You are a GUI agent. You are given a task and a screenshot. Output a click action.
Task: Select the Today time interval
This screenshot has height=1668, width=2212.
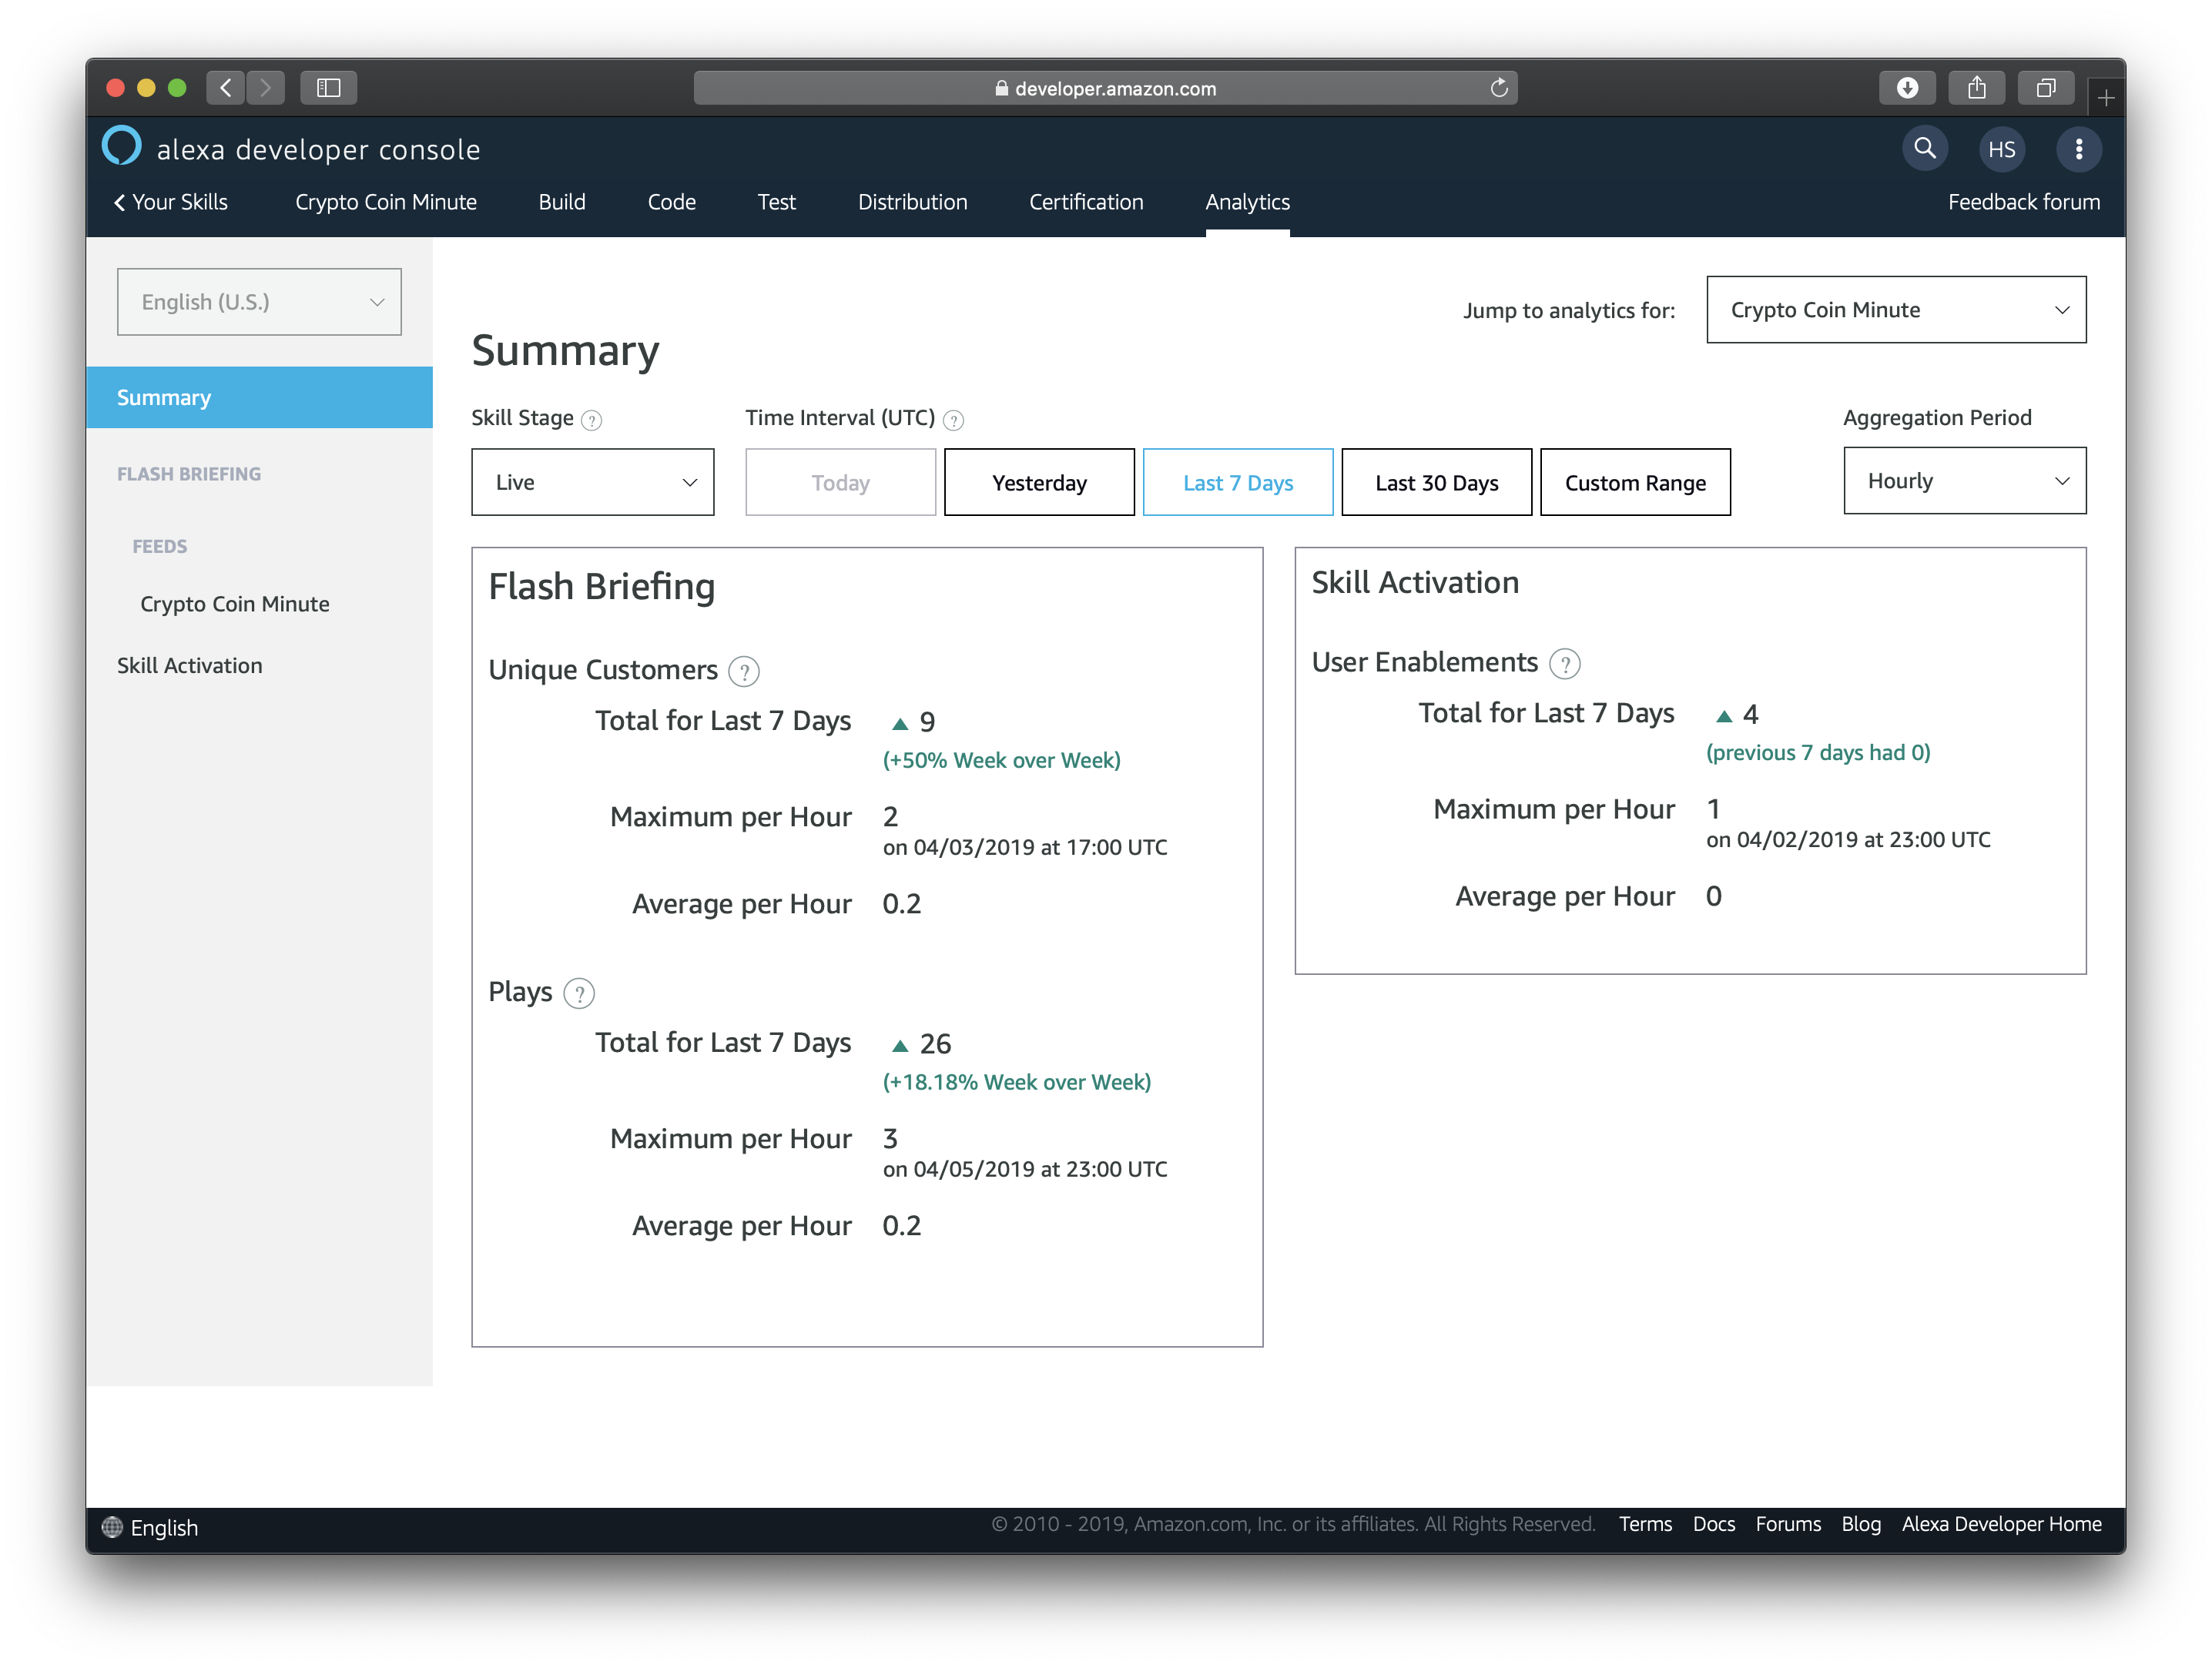[840, 483]
